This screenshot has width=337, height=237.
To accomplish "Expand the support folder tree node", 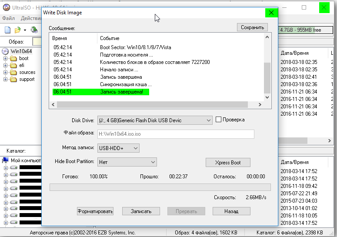I will click(6, 79).
